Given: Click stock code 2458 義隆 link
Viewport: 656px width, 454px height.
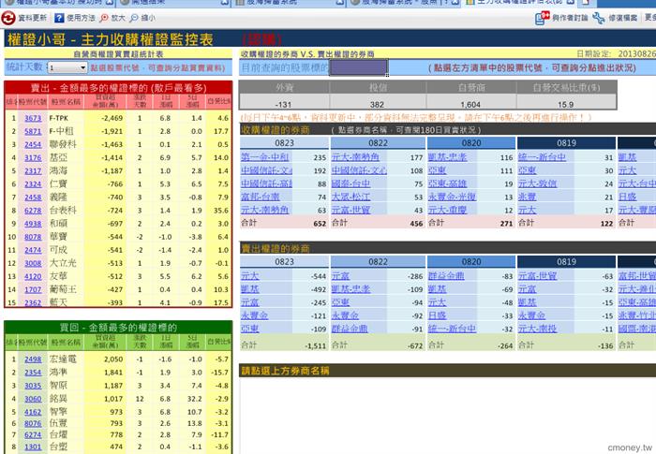Looking at the screenshot, I should coord(33,198).
